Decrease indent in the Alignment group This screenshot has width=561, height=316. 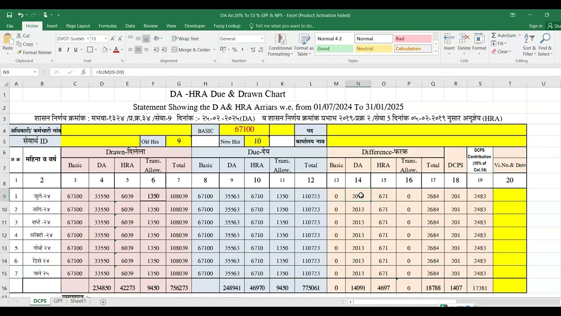pyautogui.click(x=156, y=50)
